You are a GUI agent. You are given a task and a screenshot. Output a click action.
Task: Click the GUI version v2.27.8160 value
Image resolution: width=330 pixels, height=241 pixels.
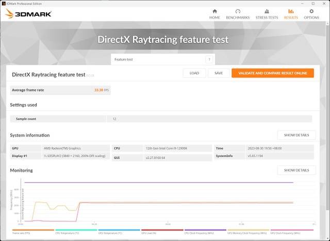tap(155, 157)
